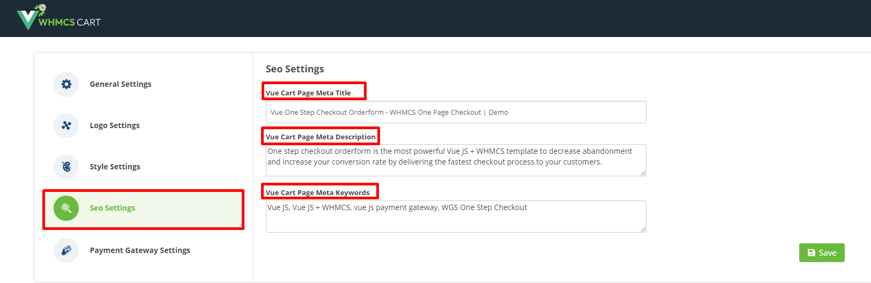
Task: Focus the Meta Title input field
Action: pyautogui.click(x=456, y=112)
